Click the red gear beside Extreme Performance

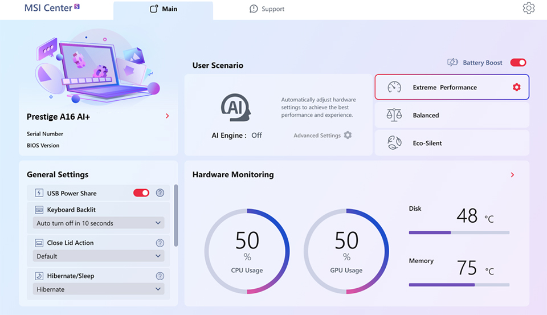point(516,87)
